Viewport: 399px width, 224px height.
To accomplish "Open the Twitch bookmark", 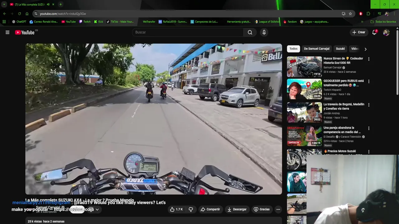I will [85, 22].
